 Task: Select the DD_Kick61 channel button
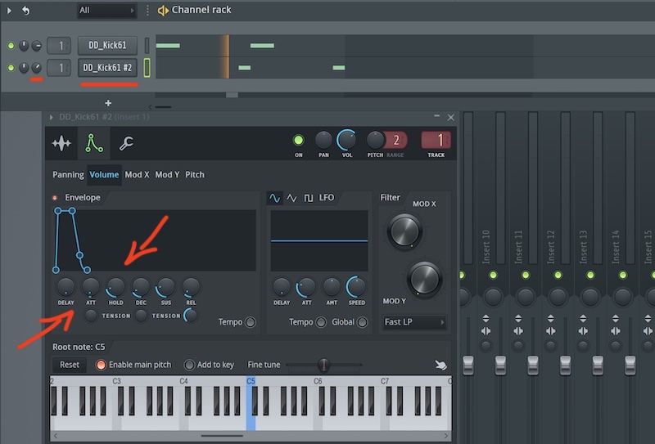(x=106, y=46)
